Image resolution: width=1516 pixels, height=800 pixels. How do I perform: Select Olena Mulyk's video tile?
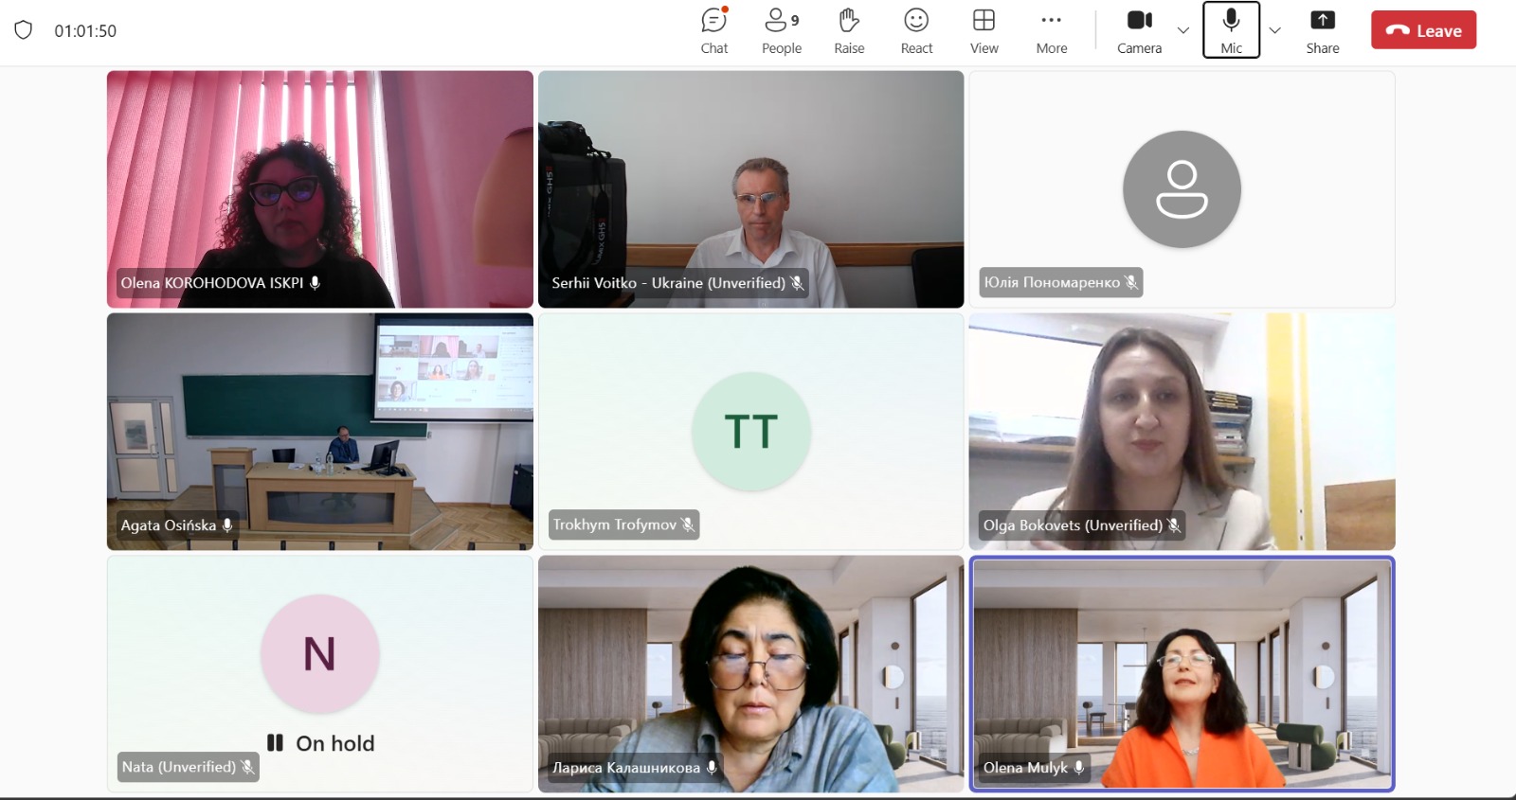[1182, 673]
